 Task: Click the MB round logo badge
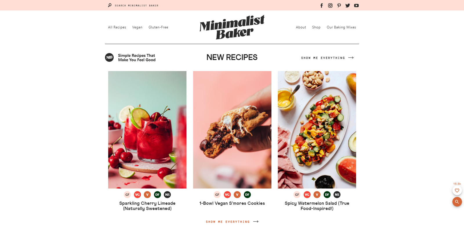[x=109, y=57]
